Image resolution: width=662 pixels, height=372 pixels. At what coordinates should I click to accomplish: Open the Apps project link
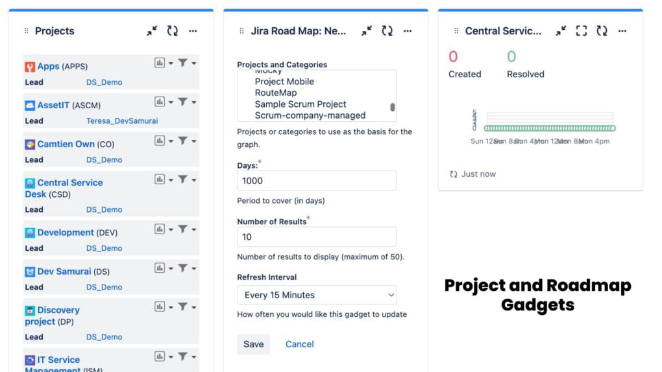click(48, 66)
